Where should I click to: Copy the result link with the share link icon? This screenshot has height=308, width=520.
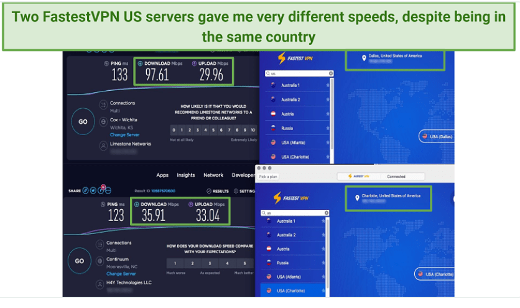coord(86,191)
